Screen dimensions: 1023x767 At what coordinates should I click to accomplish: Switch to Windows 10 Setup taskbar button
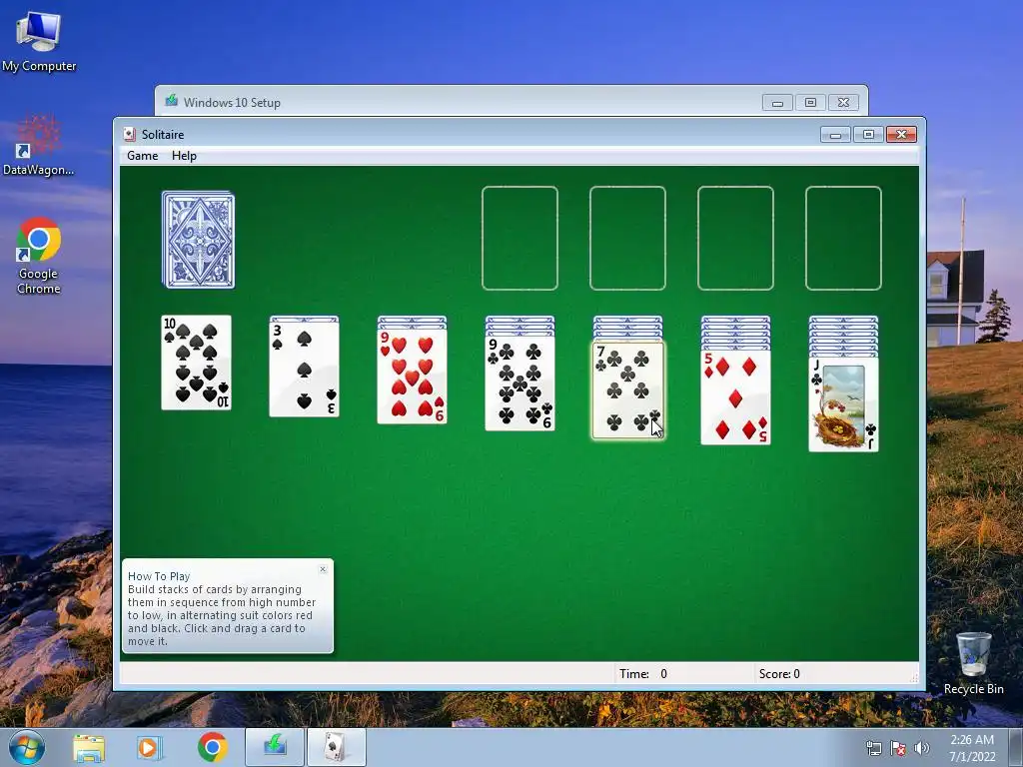pyautogui.click(x=275, y=747)
